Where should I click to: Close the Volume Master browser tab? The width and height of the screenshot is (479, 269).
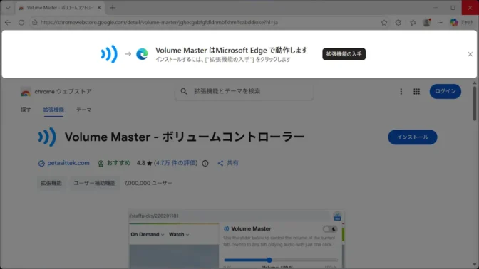tap(99, 8)
